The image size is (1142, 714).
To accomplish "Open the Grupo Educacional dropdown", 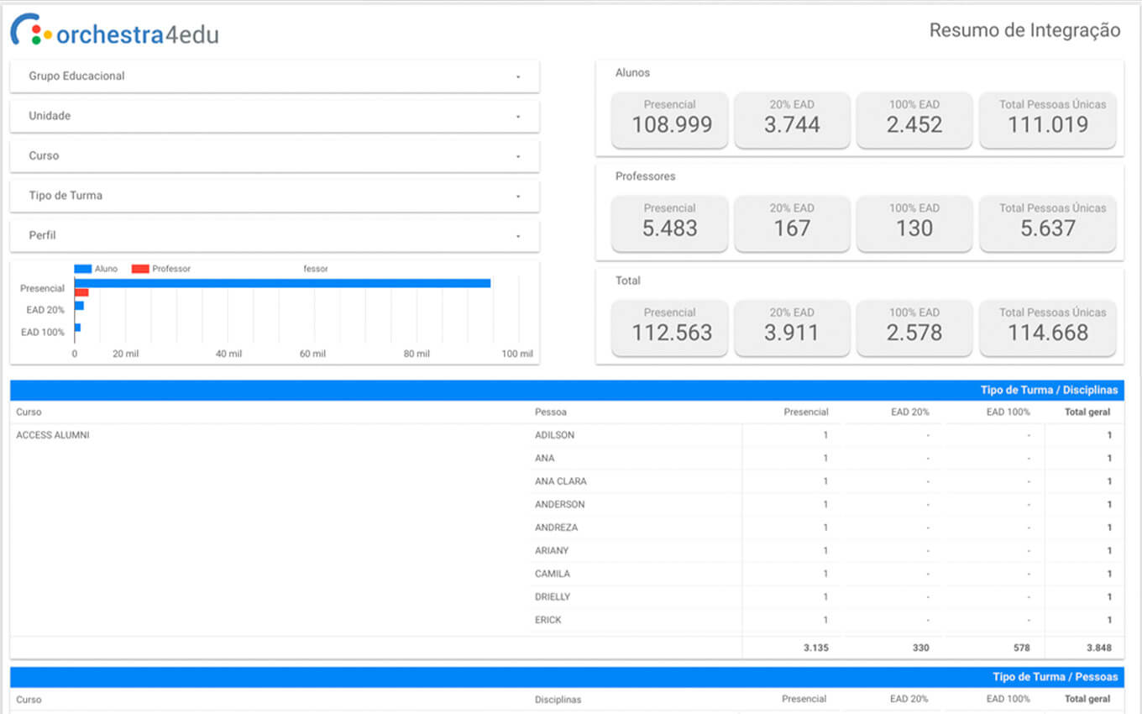I will (x=274, y=76).
